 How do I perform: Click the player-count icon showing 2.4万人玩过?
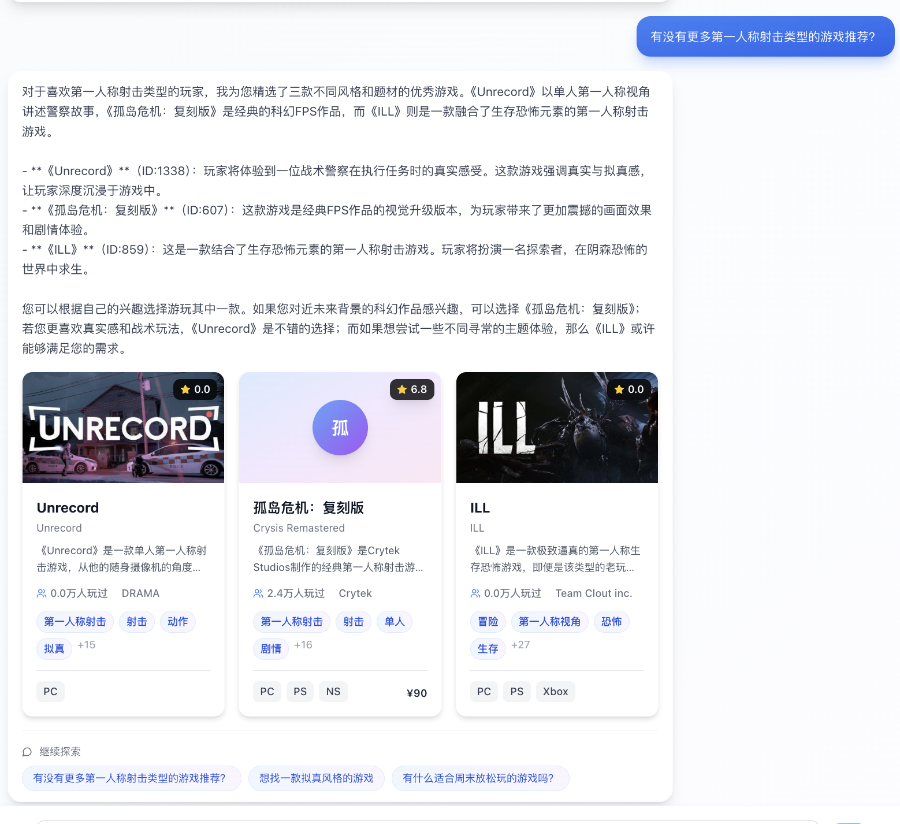(258, 593)
